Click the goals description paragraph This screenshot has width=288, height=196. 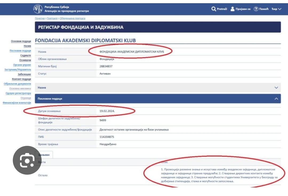pyautogui.click(x=219, y=175)
